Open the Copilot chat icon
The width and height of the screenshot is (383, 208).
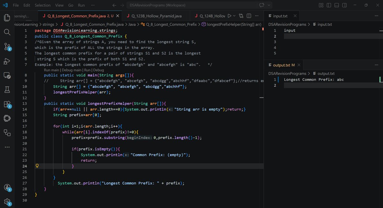262,5
